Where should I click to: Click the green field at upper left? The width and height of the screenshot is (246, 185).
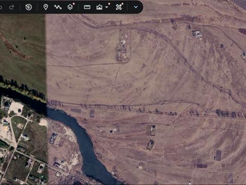click(x=23, y=50)
